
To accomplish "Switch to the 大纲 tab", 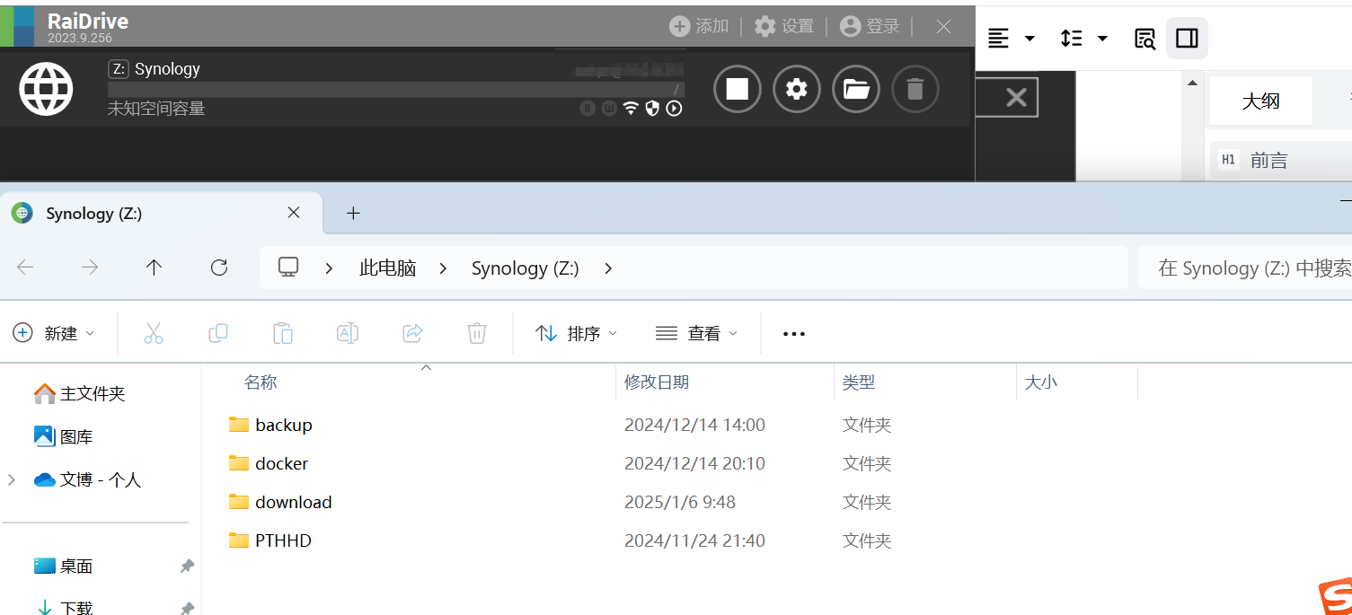I will [x=1260, y=101].
